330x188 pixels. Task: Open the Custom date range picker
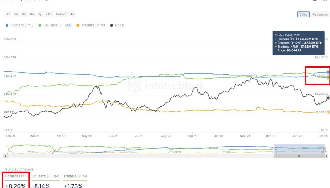tap(61, 14)
